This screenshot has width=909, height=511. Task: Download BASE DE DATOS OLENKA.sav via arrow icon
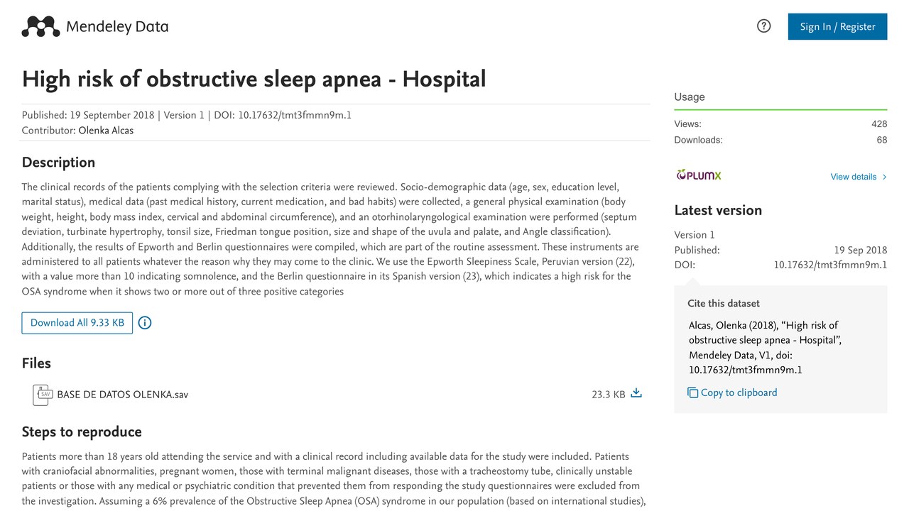pyautogui.click(x=636, y=393)
